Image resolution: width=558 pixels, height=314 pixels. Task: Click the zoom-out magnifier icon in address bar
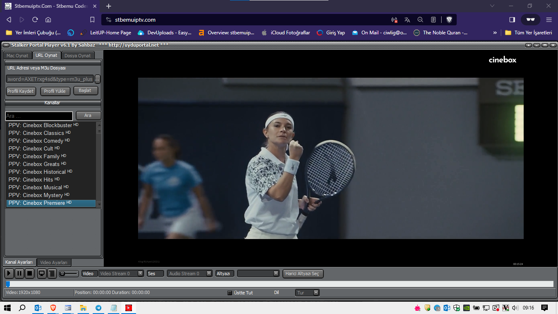420,20
